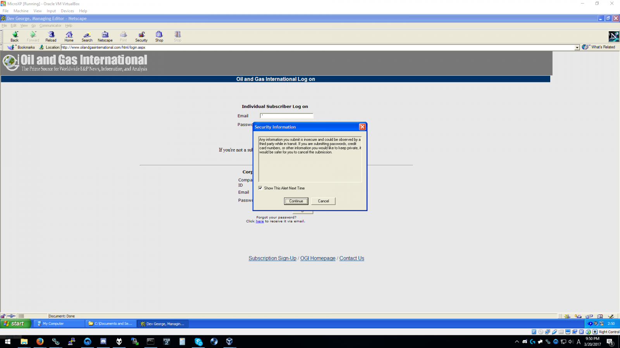Open the Subscription Sign-Up link
The width and height of the screenshot is (620, 348).
(272, 258)
